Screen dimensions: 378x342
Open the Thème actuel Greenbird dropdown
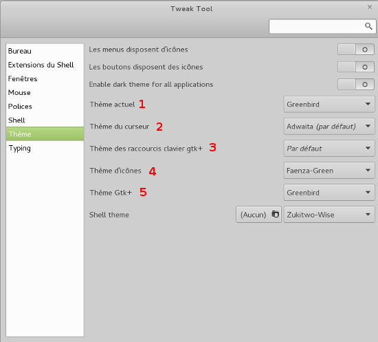click(x=329, y=105)
